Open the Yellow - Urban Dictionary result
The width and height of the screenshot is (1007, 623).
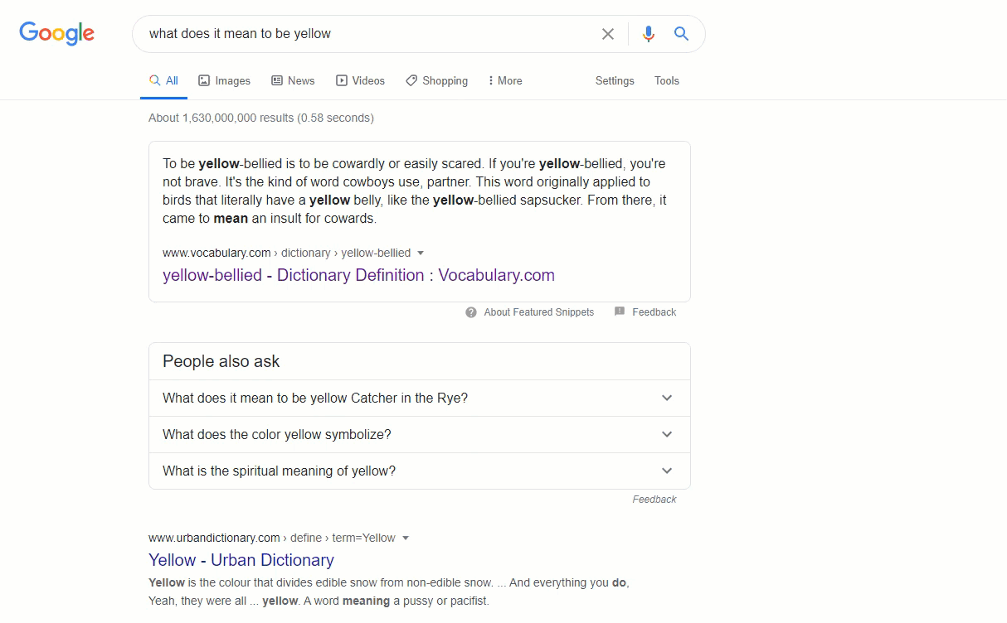[241, 560]
